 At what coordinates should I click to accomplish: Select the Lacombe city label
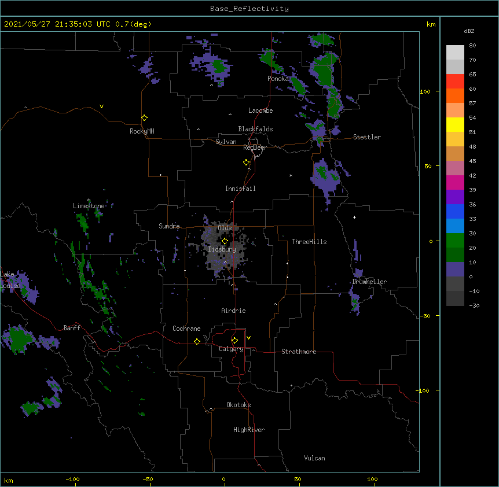point(260,110)
